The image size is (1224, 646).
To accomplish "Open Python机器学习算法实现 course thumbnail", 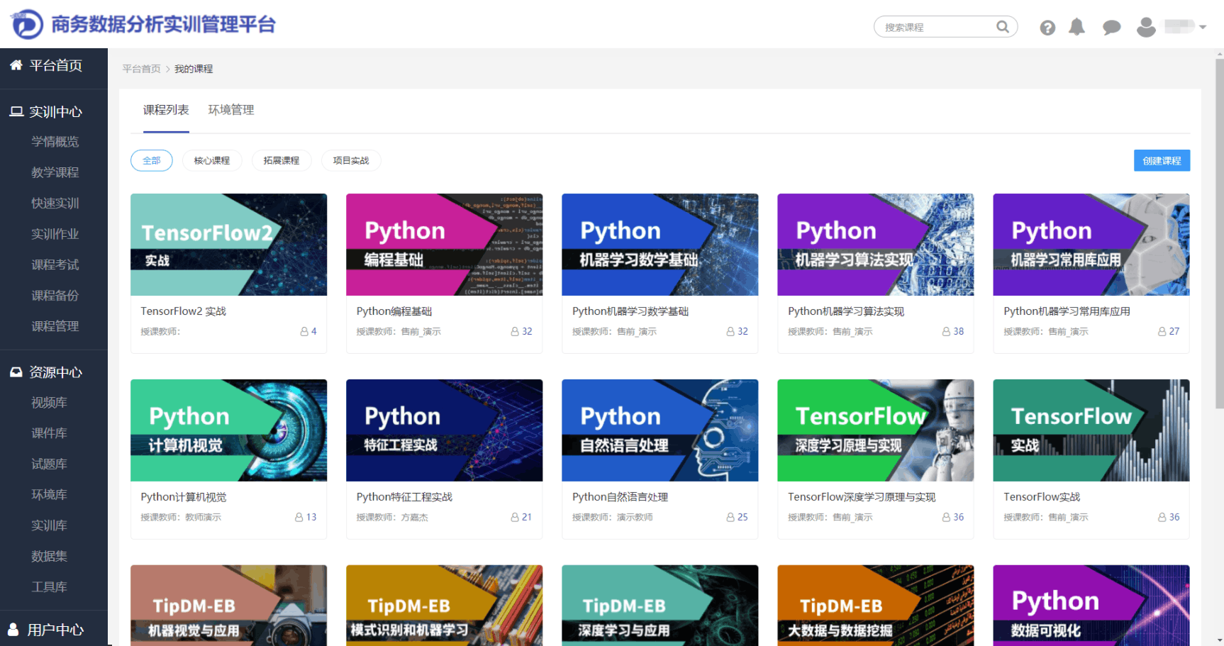I will [875, 245].
